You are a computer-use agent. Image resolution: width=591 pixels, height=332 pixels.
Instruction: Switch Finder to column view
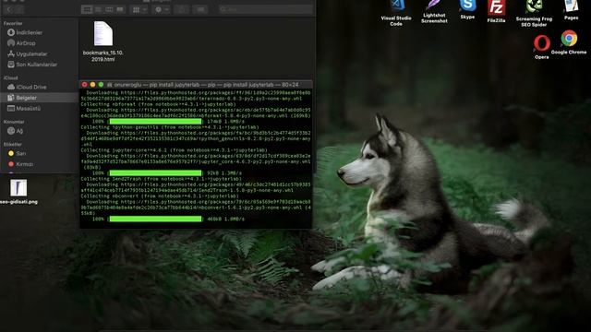[x=109, y=9]
